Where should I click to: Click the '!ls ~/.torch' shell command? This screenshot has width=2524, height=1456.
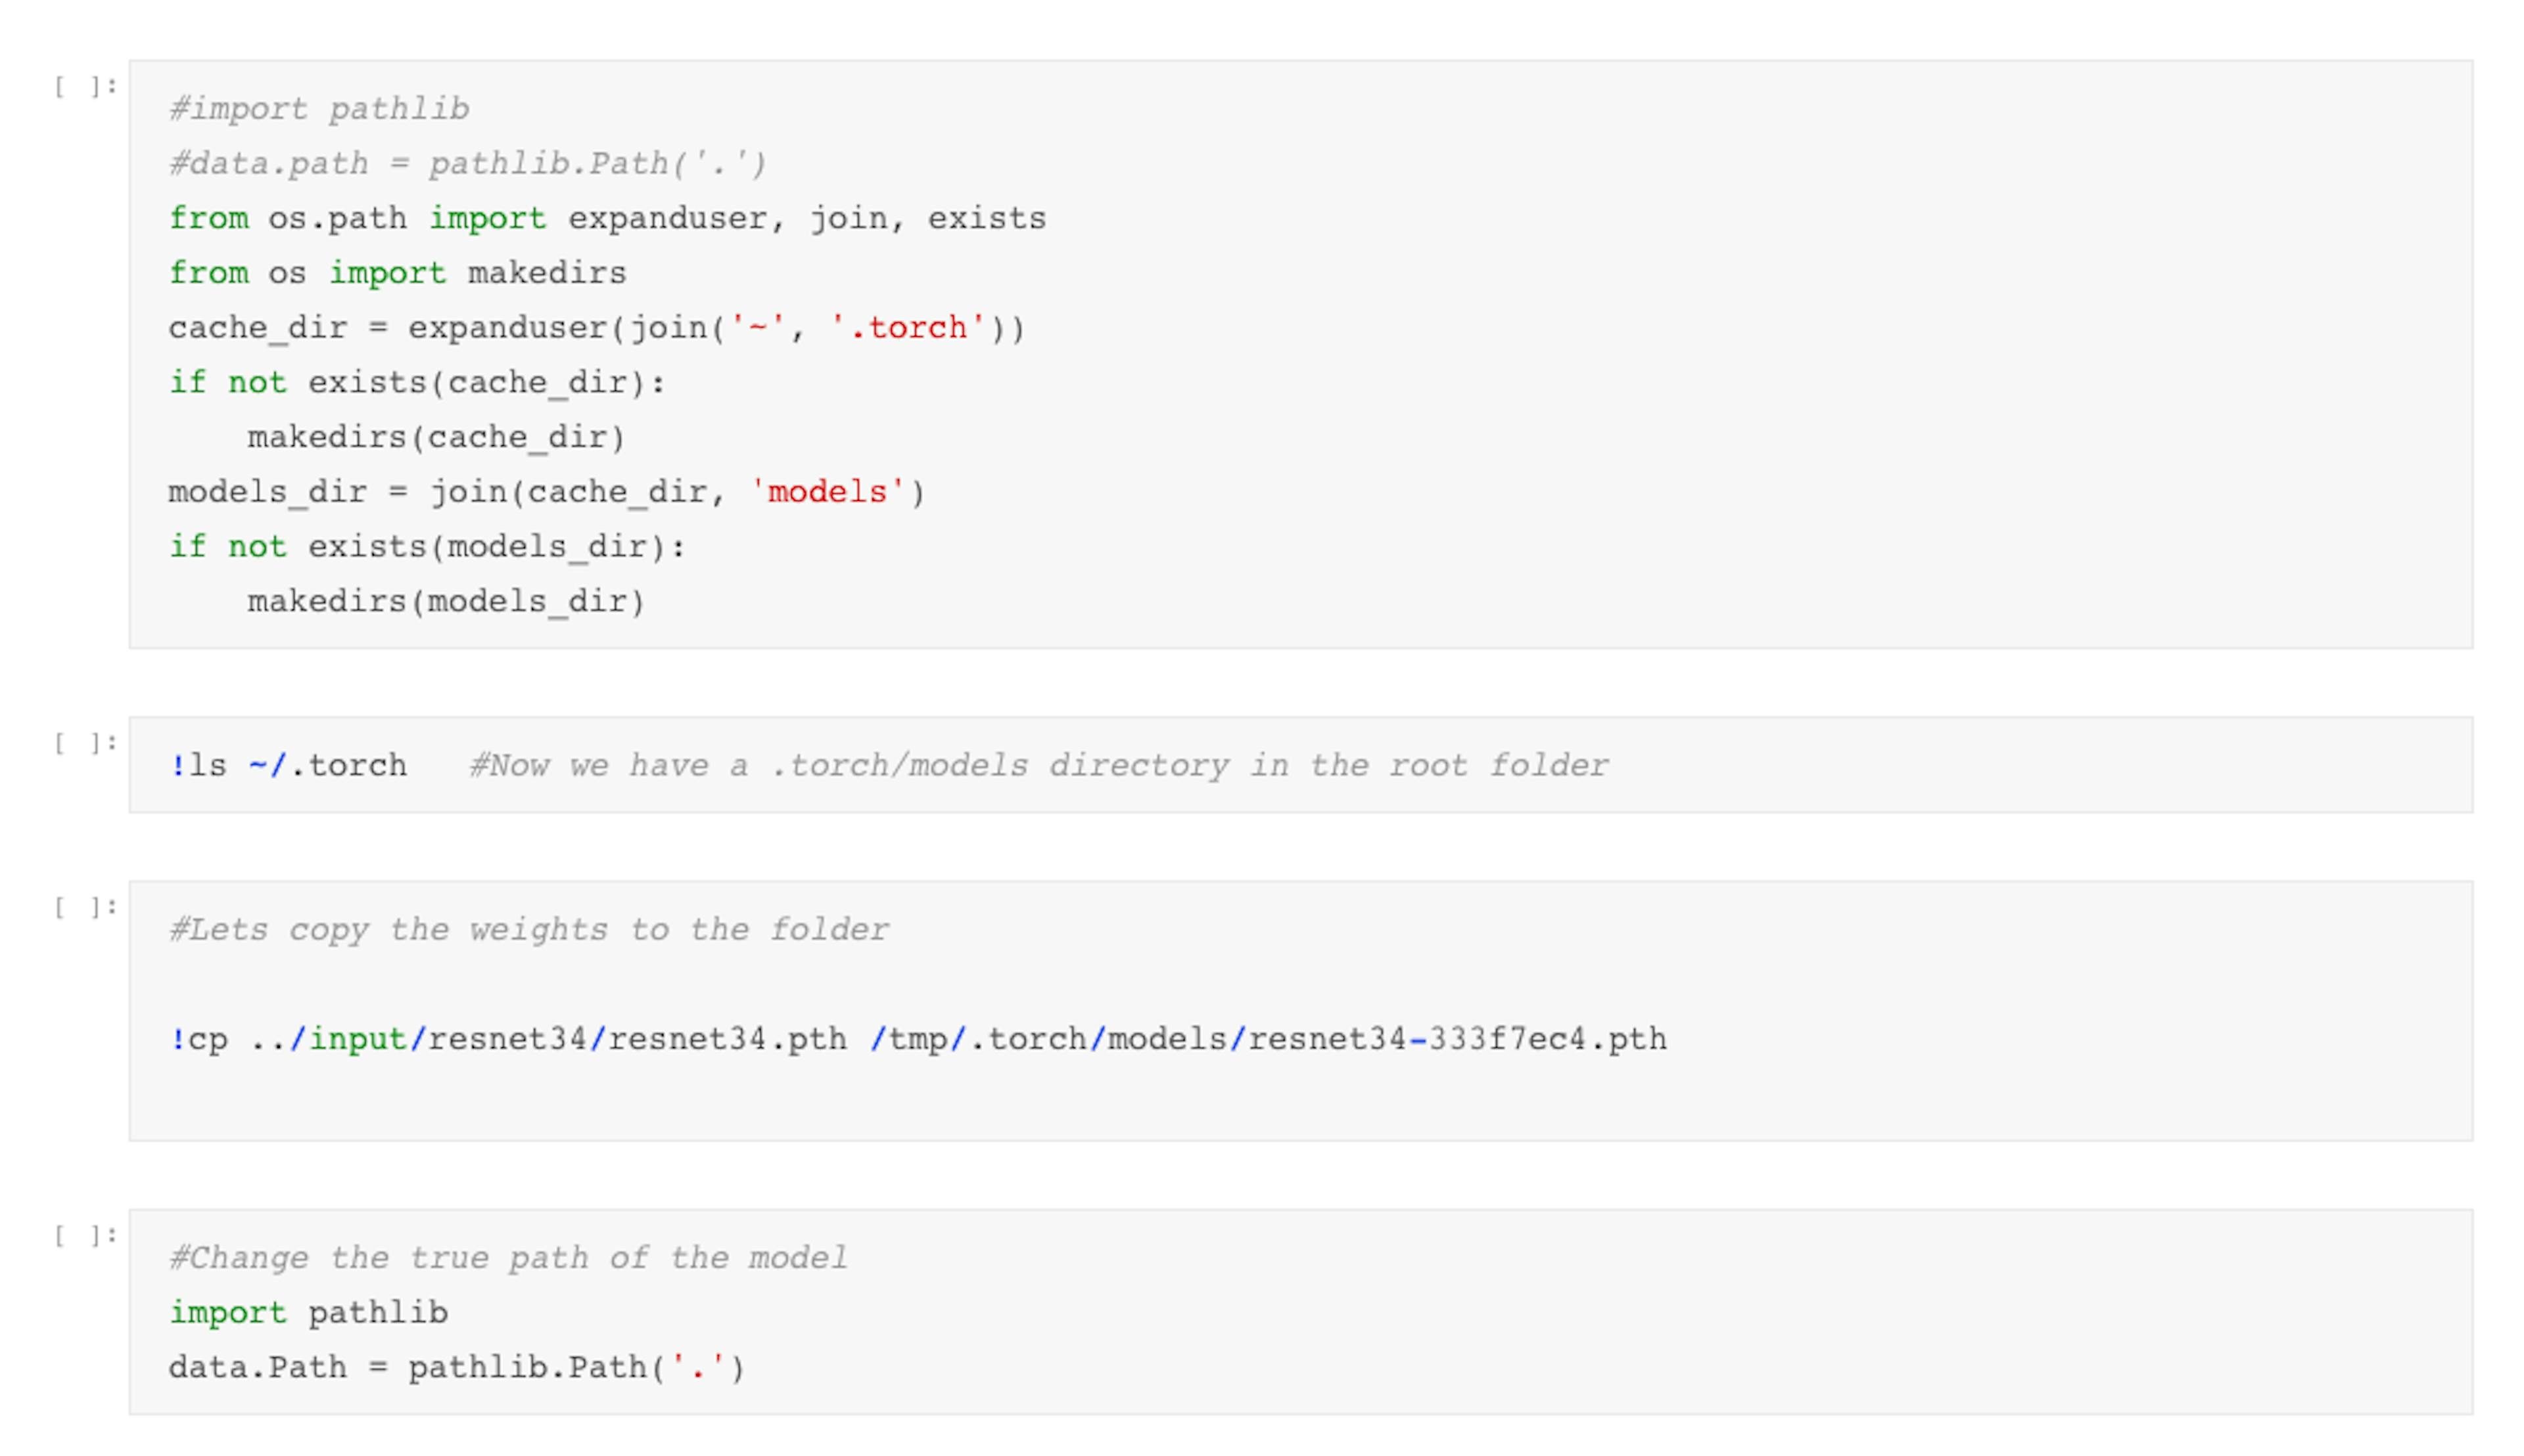point(287,766)
